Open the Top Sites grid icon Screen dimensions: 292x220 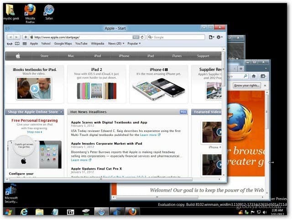point(25,44)
